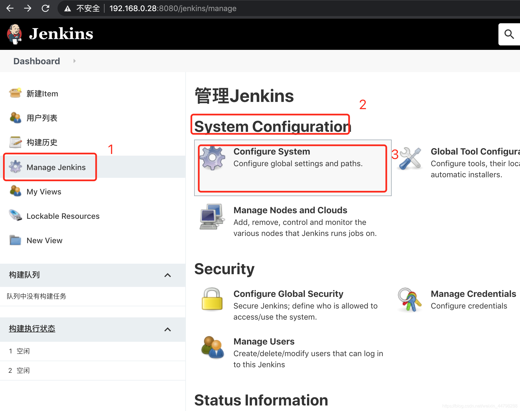Select Manage Jenkins in the sidebar
Viewport: 520px width, 411px height.
(x=56, y=167)
